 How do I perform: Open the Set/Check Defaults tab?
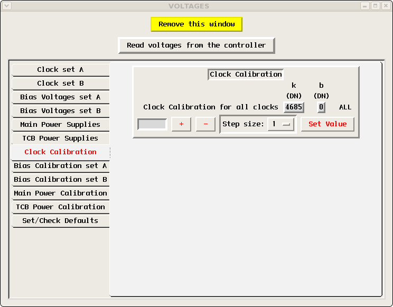click(x=60, y=221)
